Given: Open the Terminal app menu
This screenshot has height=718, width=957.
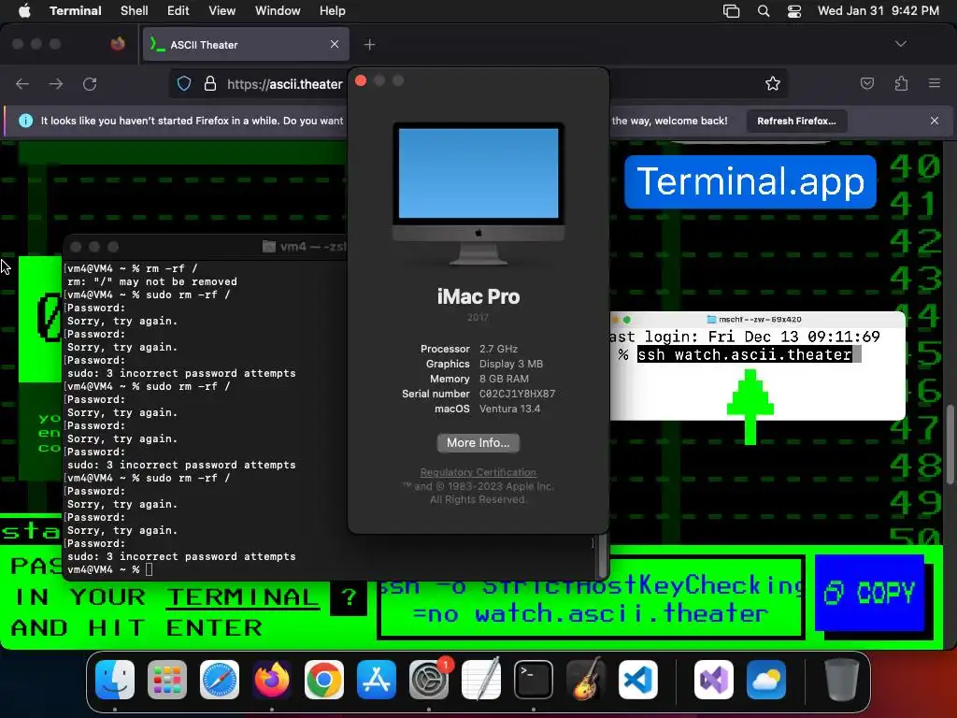Looking at the screenshot, I should click(76, 10).
